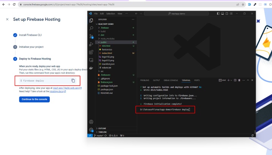Image resolution: width=272 pixels, height=155 pixels.
Task: Collapse the public folder
Action: pos(103,42)
